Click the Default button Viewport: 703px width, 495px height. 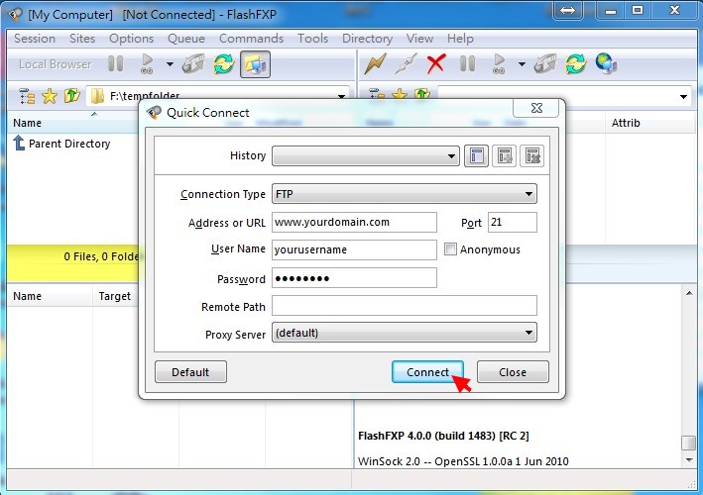190,372
